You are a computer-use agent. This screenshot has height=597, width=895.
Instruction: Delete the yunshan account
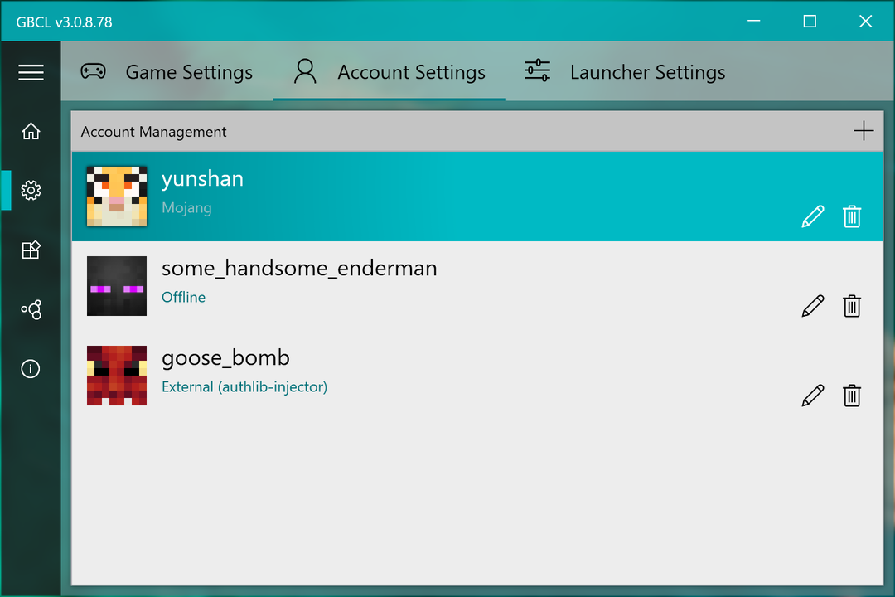852,216
